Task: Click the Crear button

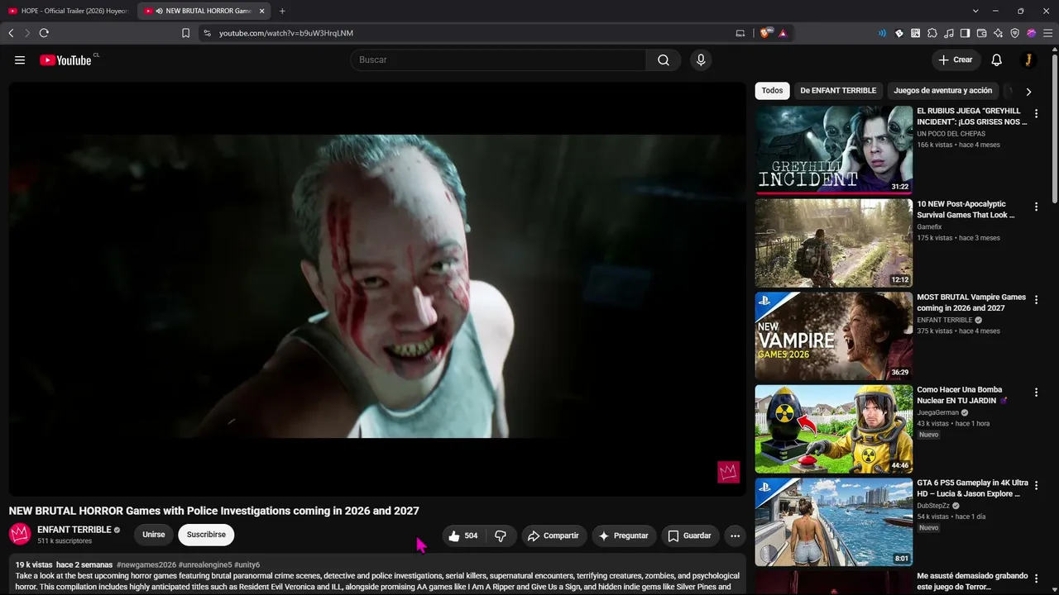Action: pos(956,59)
